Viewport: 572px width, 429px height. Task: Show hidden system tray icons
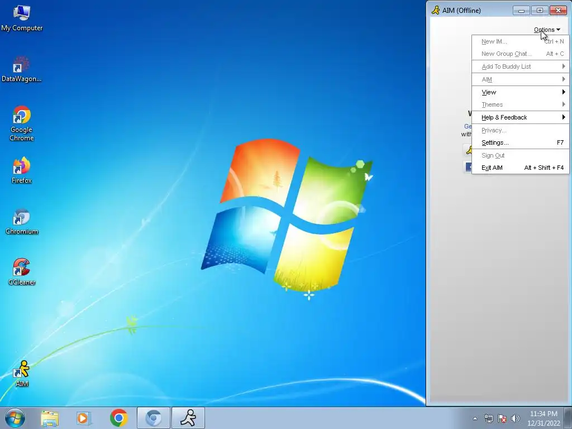pyautogui.click(x=475, y=418)
